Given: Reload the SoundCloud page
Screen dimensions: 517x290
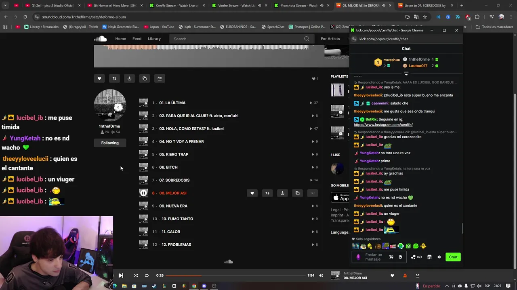Looking at the screenshot, I should pyautogui.click(x=25, y=17).
